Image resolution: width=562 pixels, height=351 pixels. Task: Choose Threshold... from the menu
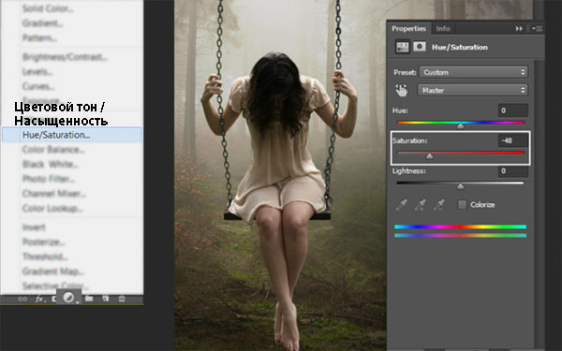tap(45, 256)
